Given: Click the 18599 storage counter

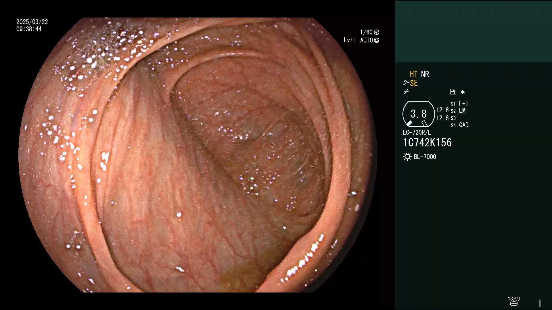Looking at the screenshot, I should pyautogui.click(x=514, y=299).
